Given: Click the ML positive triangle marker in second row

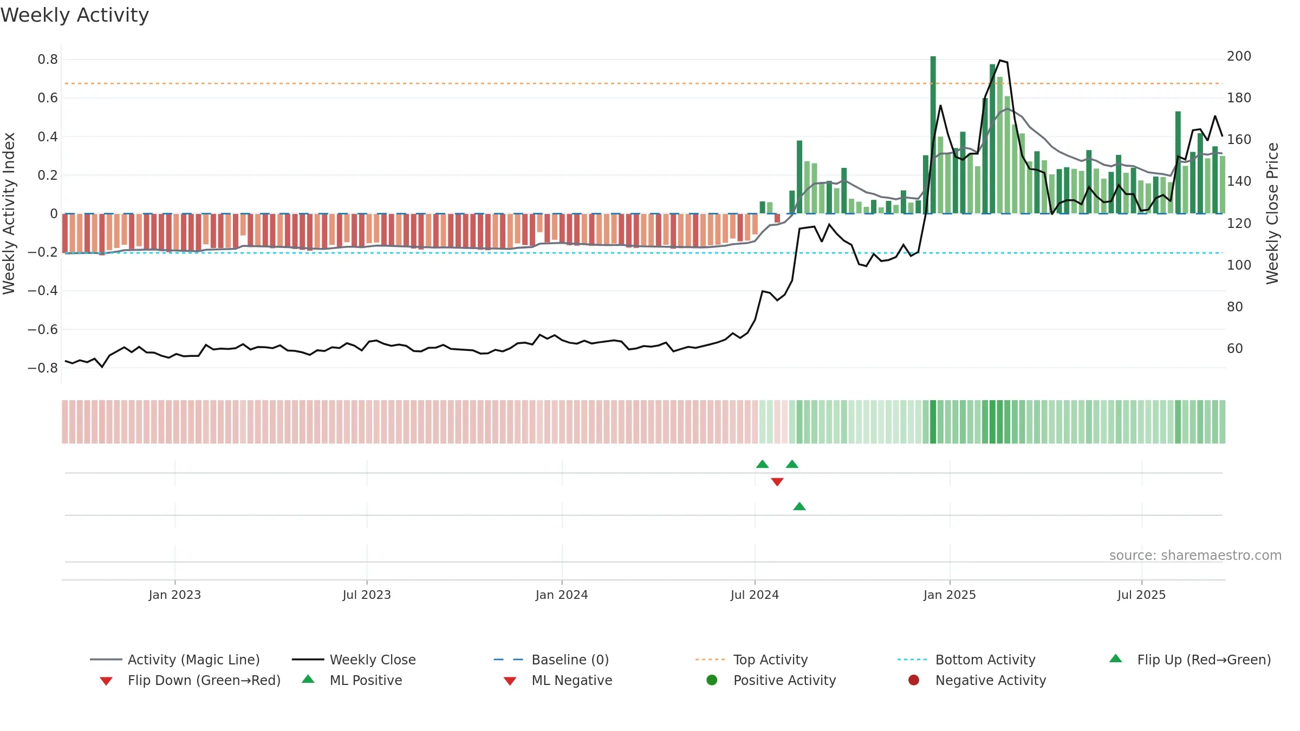Looking at the screenshot, I should [799, 506].
